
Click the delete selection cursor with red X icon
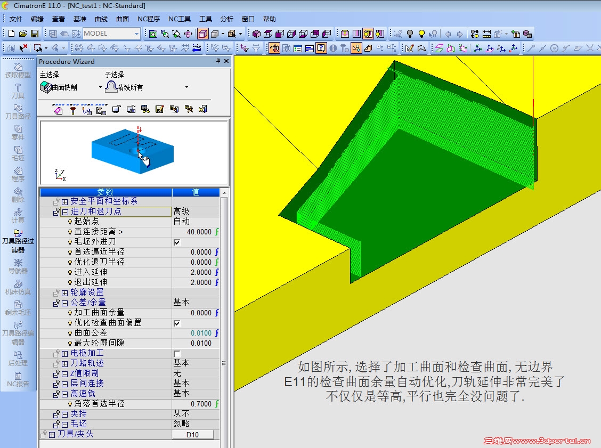tap(23, 48)
